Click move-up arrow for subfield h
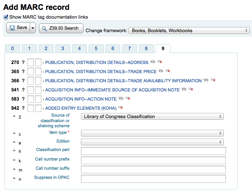The width and height of the screenshot is (252, 192). pos(14,150)
